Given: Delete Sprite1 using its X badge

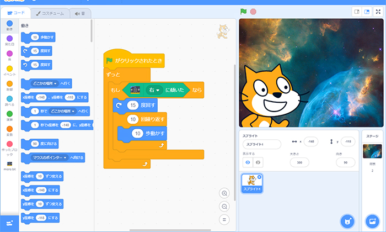Looking at the screenshot, I should coord(260,177).
